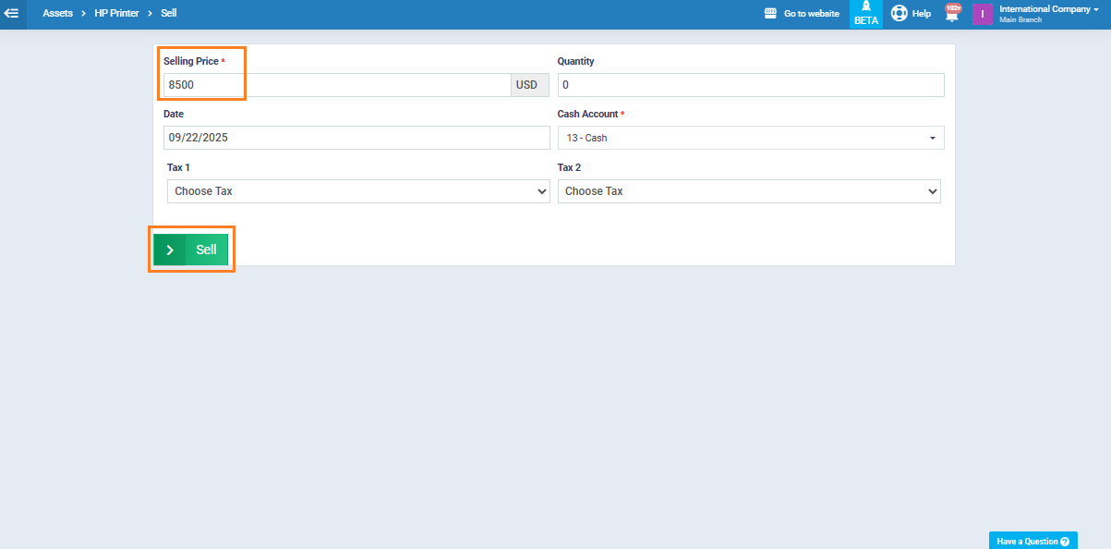Click the sidebar collapse menu icon

pos(12,13)
